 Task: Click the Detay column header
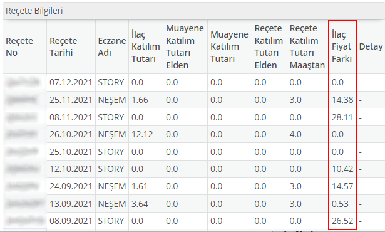pyautogui.click(x=371, y=46)
